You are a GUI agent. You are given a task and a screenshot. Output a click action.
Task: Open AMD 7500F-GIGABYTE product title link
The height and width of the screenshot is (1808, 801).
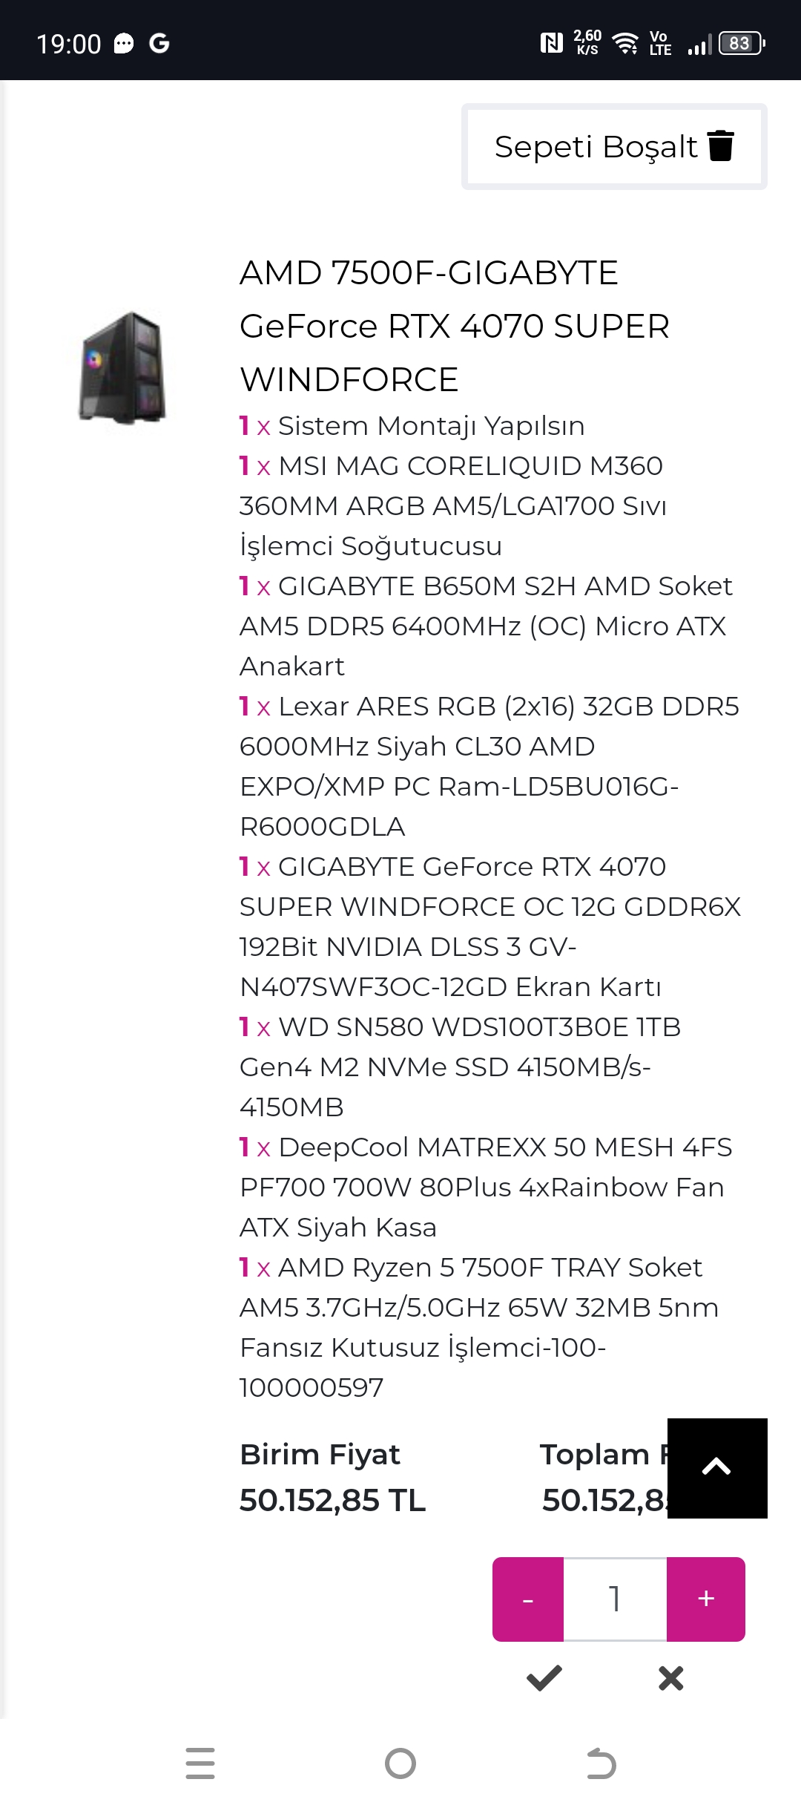click(454, 326)
